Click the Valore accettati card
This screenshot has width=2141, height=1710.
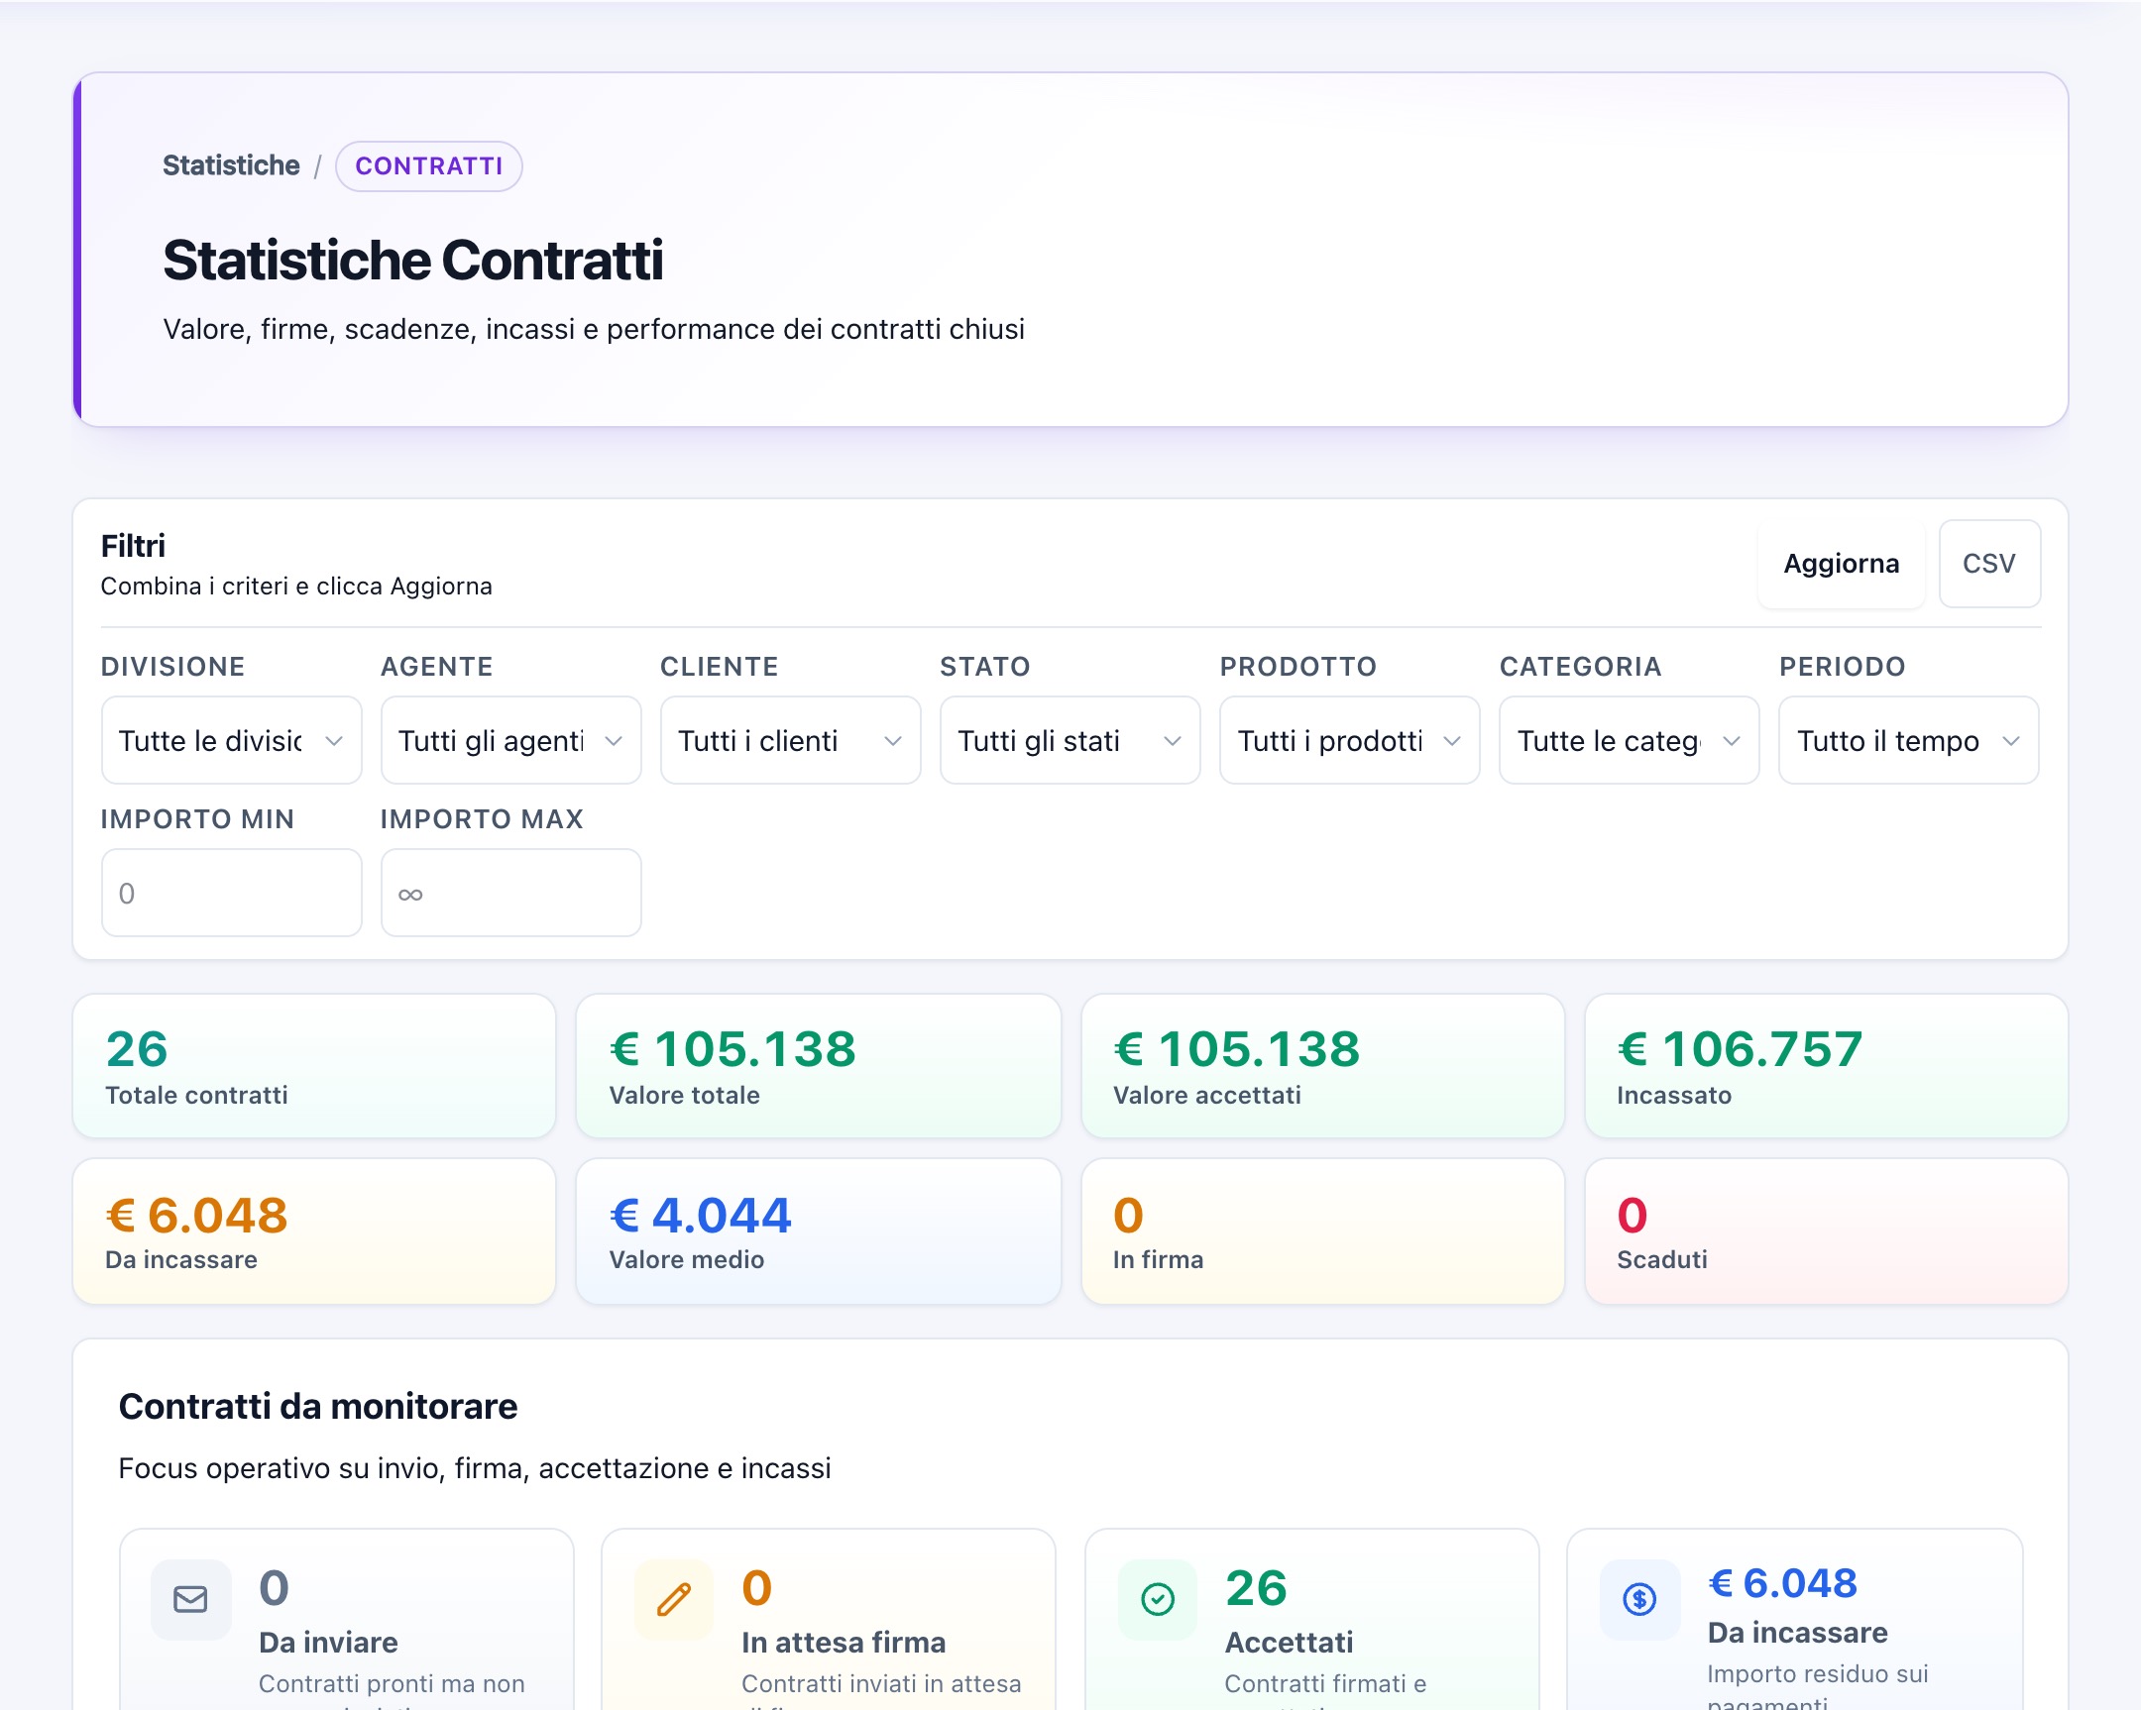tap(1322, 1066)
